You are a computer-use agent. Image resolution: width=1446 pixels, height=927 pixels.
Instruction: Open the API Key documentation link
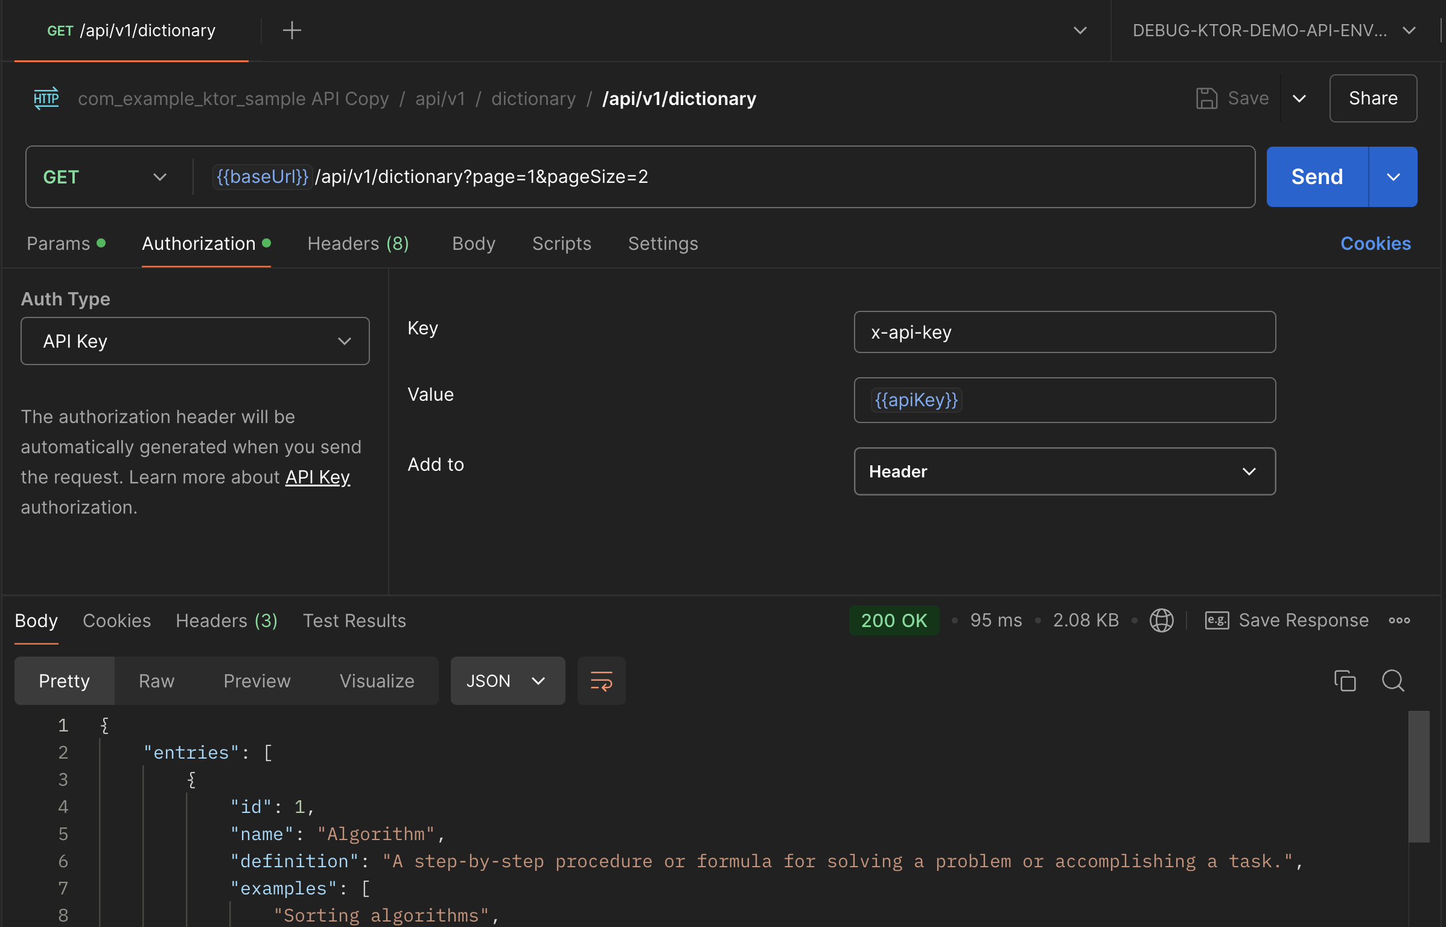[x=317, y=477]
